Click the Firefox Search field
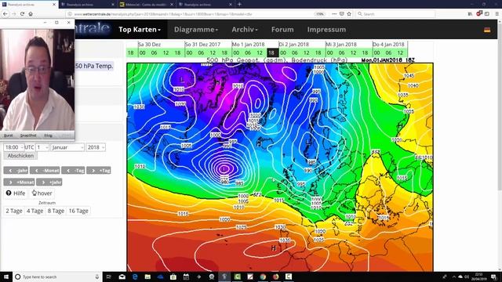Screen dimensions: 502x282 [395, 14]
